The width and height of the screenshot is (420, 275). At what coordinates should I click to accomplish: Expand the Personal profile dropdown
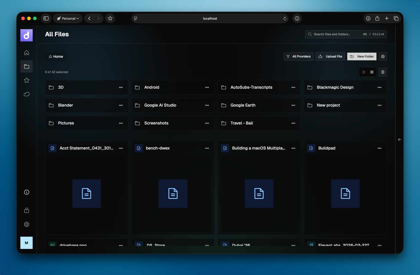click(x=68, y=18)
